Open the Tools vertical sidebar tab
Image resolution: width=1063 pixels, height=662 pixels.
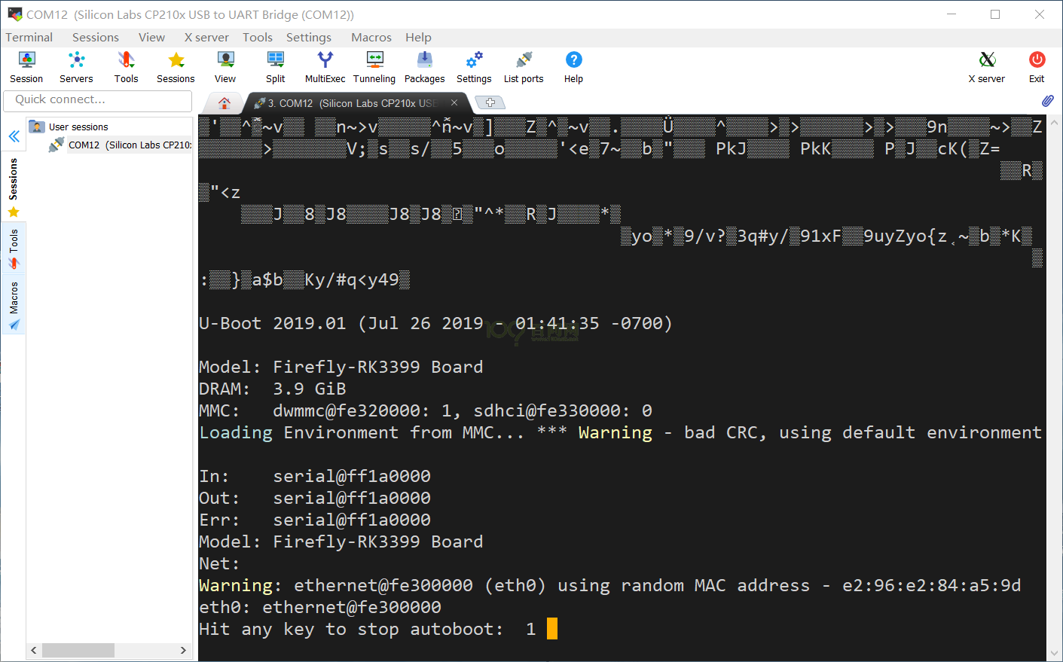tap(14, 249)
